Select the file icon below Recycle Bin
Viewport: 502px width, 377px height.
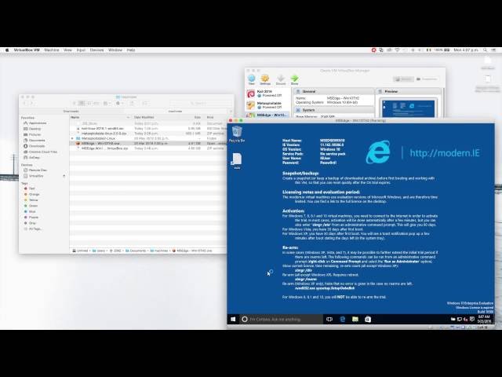[x=237, y=161]
